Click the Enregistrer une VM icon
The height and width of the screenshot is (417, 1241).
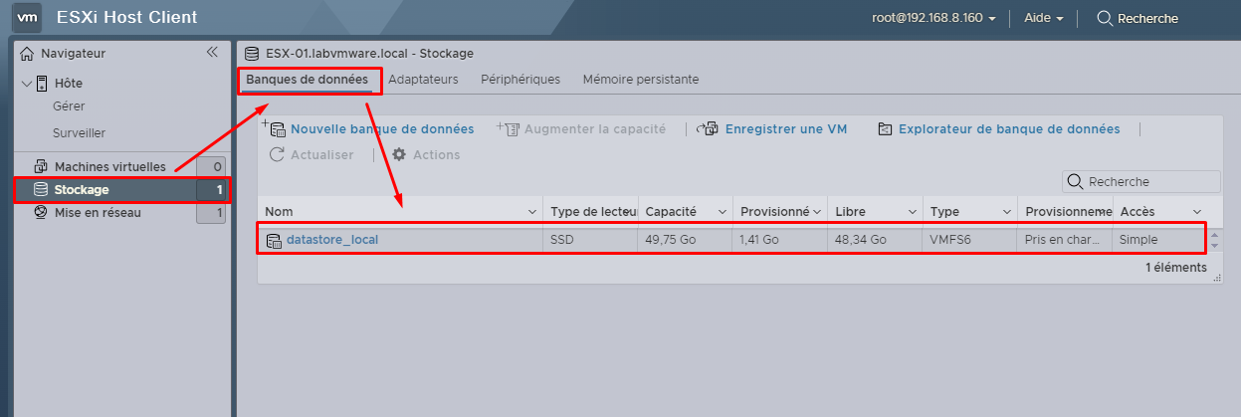pos(708,128)
